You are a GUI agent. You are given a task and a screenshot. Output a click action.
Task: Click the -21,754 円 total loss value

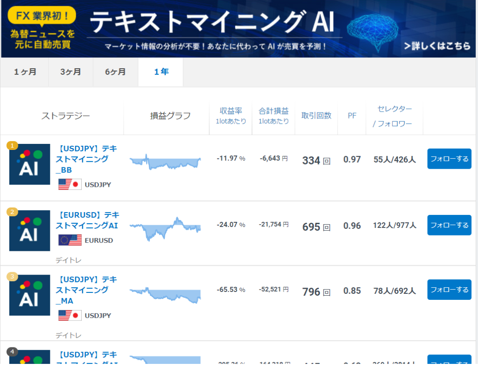point(274,225)
